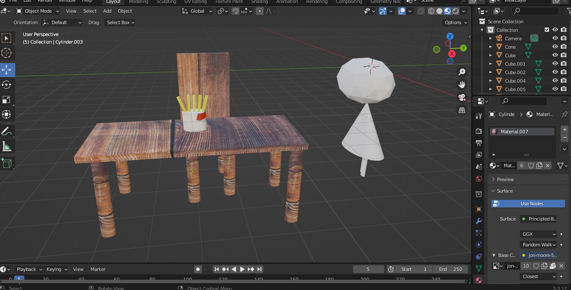The width and height of the screenshot is (571, 290).
Task: Open the Material properties tab
Action: point(479,280)
